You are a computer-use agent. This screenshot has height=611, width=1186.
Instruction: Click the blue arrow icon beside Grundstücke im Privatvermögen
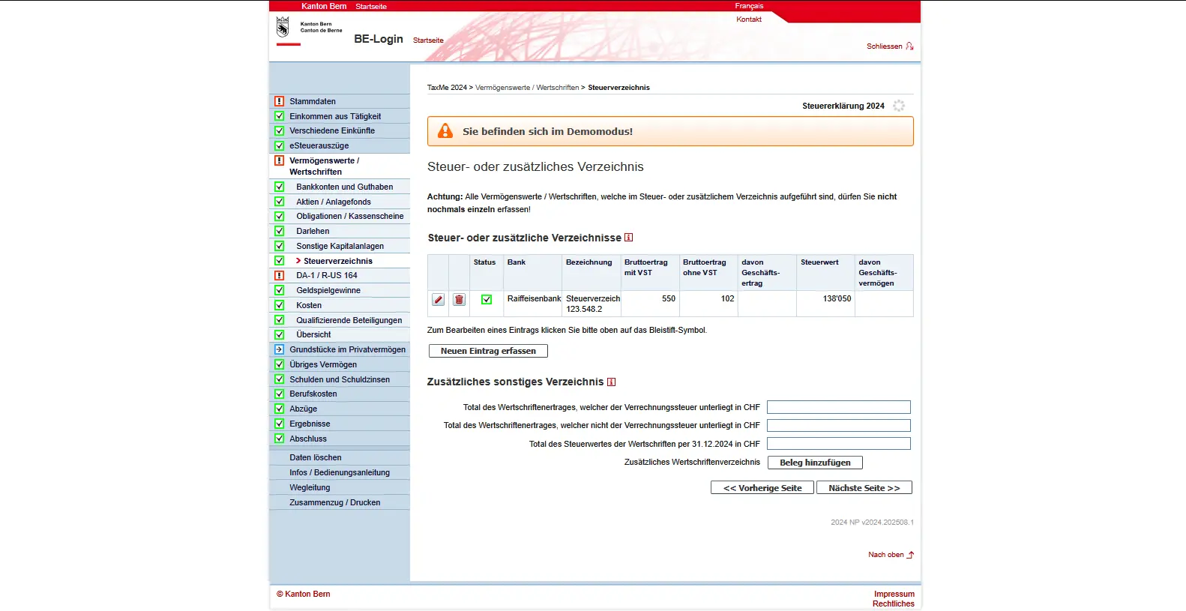coord(280,349)
